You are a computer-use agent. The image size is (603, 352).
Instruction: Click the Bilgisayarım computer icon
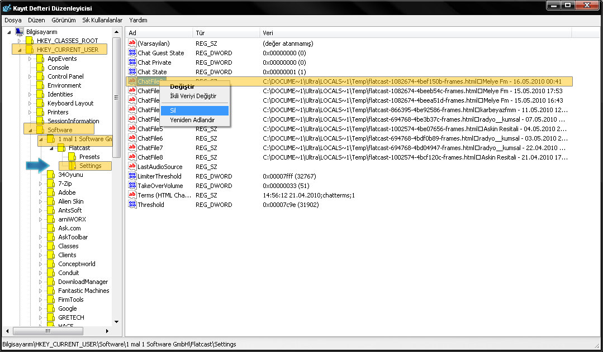[20, 32]
